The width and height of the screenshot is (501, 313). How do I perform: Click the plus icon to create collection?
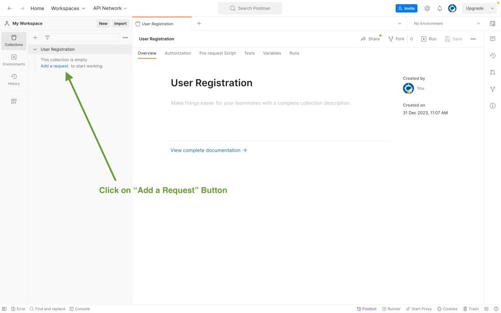pyautogui.click(x=35, y=37)
